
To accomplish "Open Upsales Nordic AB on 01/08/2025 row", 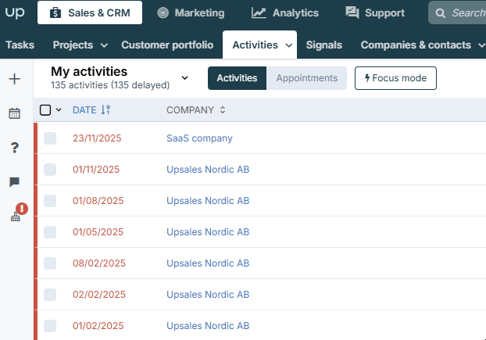I will click(x=208, y=201).
